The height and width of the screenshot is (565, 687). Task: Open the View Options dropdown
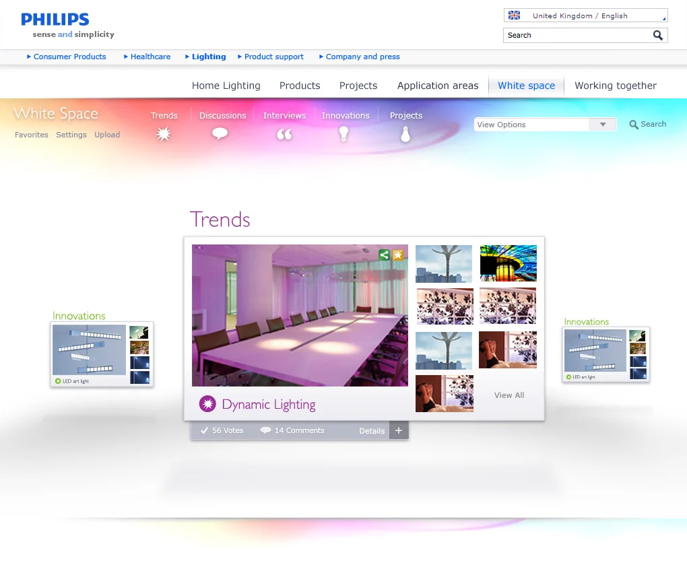pos(545,125)
